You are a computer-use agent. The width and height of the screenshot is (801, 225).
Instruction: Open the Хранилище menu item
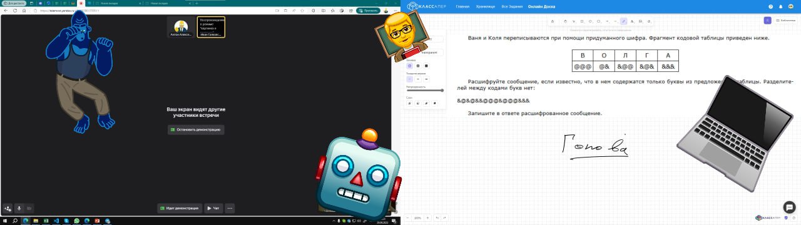485,6
